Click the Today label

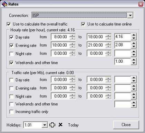click(x=73, y=125)
